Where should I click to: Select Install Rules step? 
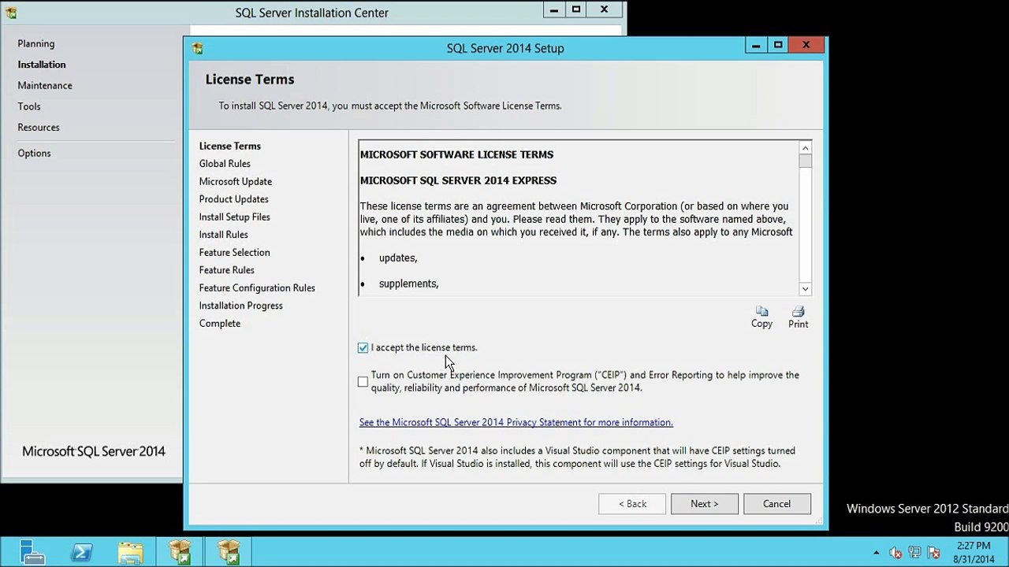point(224,235)
